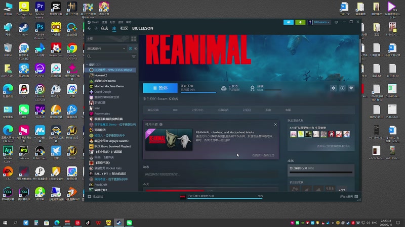The width and height of the screenshot is (405, 227).
Task: Switch to Big Picture mode icon
Action: [x=336, y=22]
